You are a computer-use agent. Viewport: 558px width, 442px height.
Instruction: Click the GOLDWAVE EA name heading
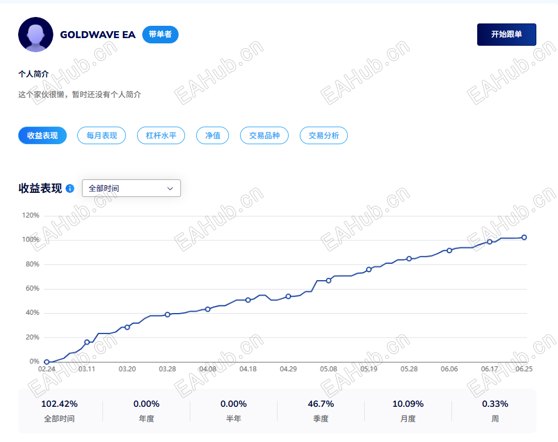tap(98, 35)
